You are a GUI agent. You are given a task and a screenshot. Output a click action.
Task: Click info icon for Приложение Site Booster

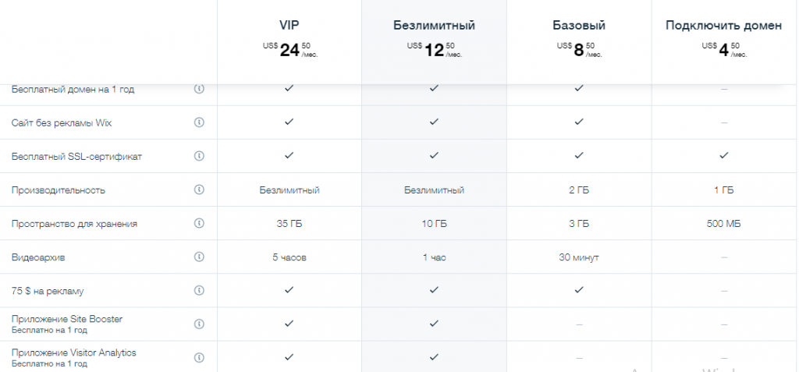(199, 324)
